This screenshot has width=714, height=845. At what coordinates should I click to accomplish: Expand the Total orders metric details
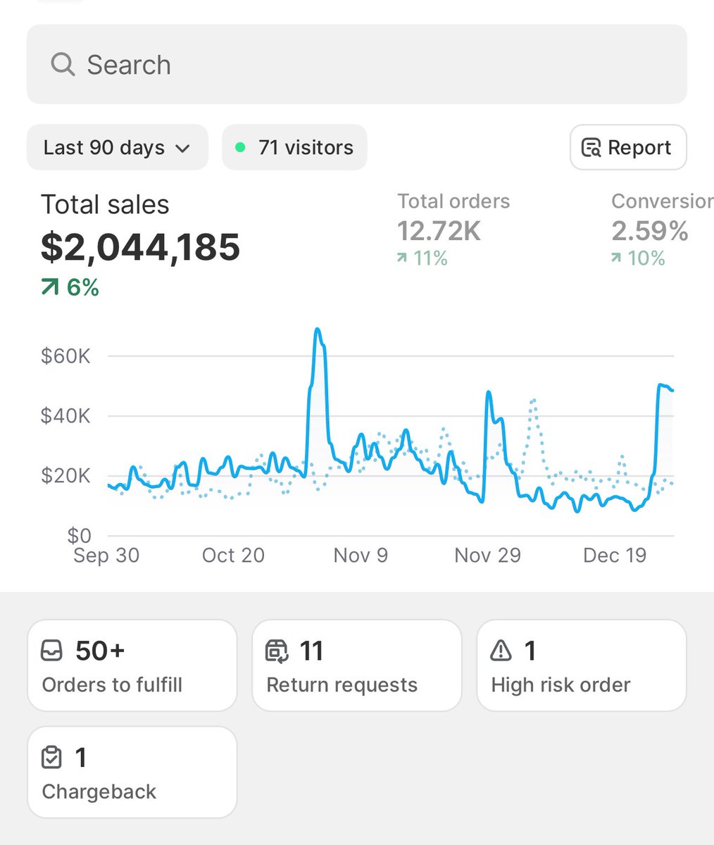453,230
